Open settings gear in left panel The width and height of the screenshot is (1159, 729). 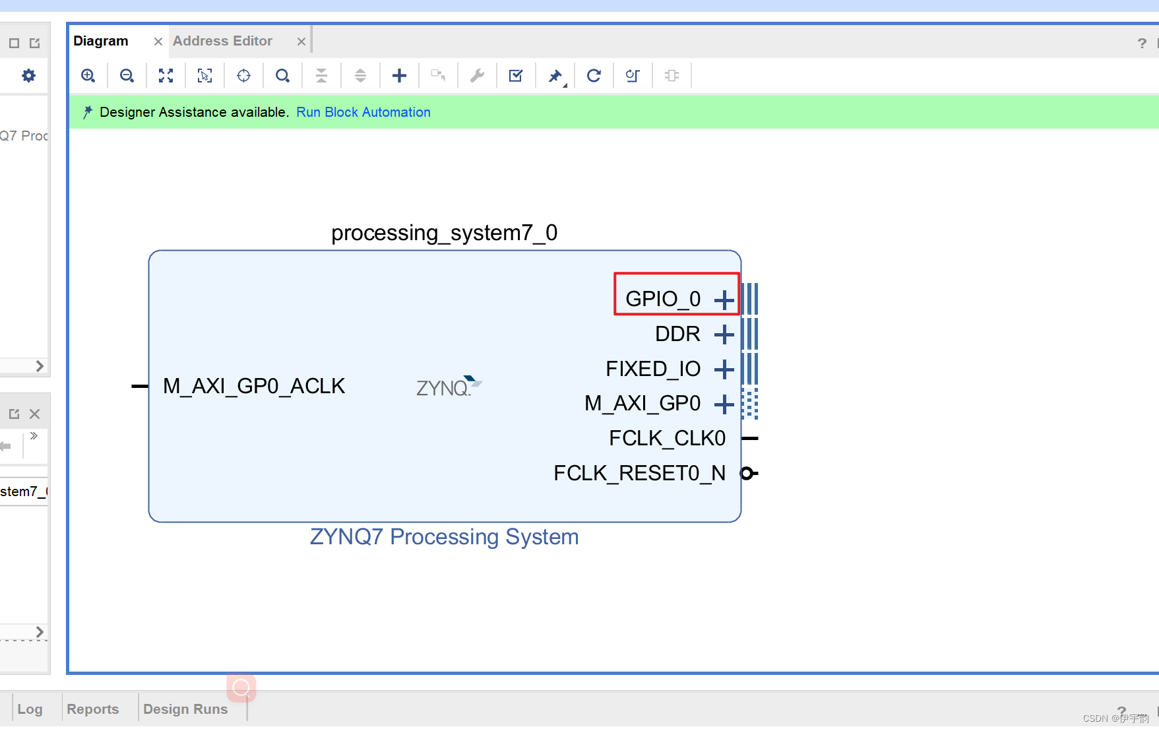click(28, 75)
